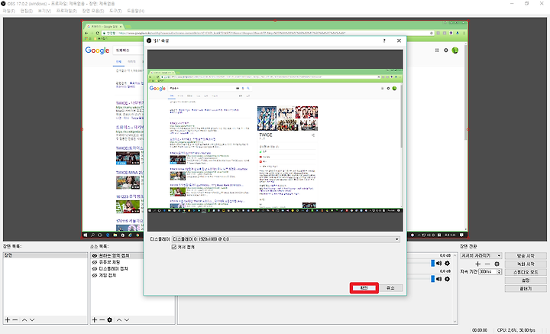Mute the second audio mixer channel speaker
Viewport: 550px width, 334px height.
[438, 279]
